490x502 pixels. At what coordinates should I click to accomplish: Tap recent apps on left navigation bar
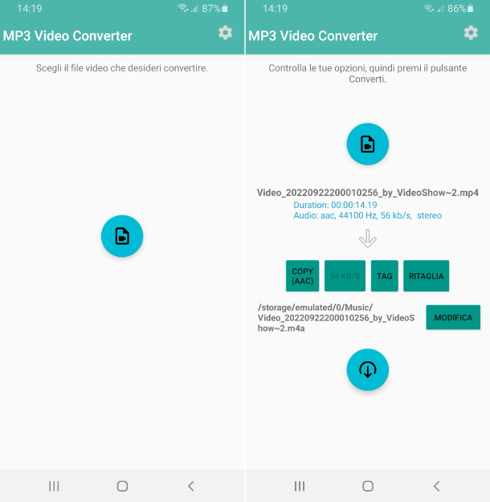[54, 486]
